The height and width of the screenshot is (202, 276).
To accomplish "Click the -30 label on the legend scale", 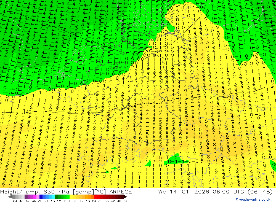I will pyautogui.click(x=39, y=201).
